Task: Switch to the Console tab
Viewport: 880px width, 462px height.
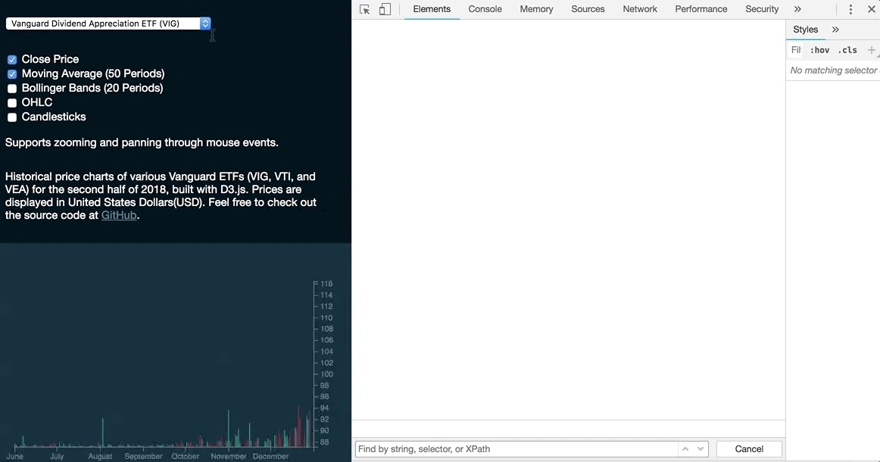Action: [485, 10]
